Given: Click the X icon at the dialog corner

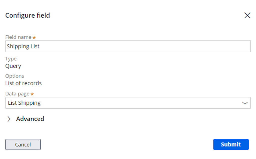Looking at the screenshot, I should (x=247, y=15).
